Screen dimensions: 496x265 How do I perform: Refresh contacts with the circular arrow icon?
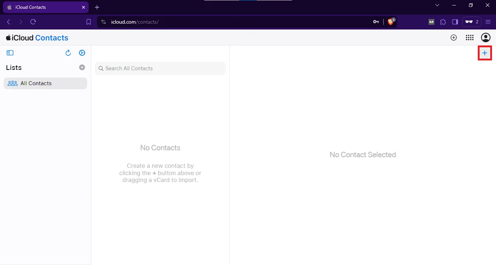coord(68,53)
